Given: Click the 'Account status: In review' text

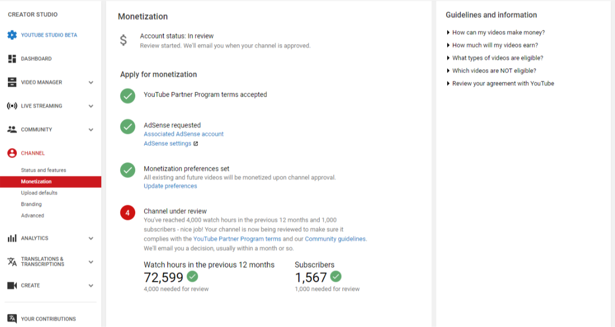Looking at the screenshot, I should tap(177, 36).
